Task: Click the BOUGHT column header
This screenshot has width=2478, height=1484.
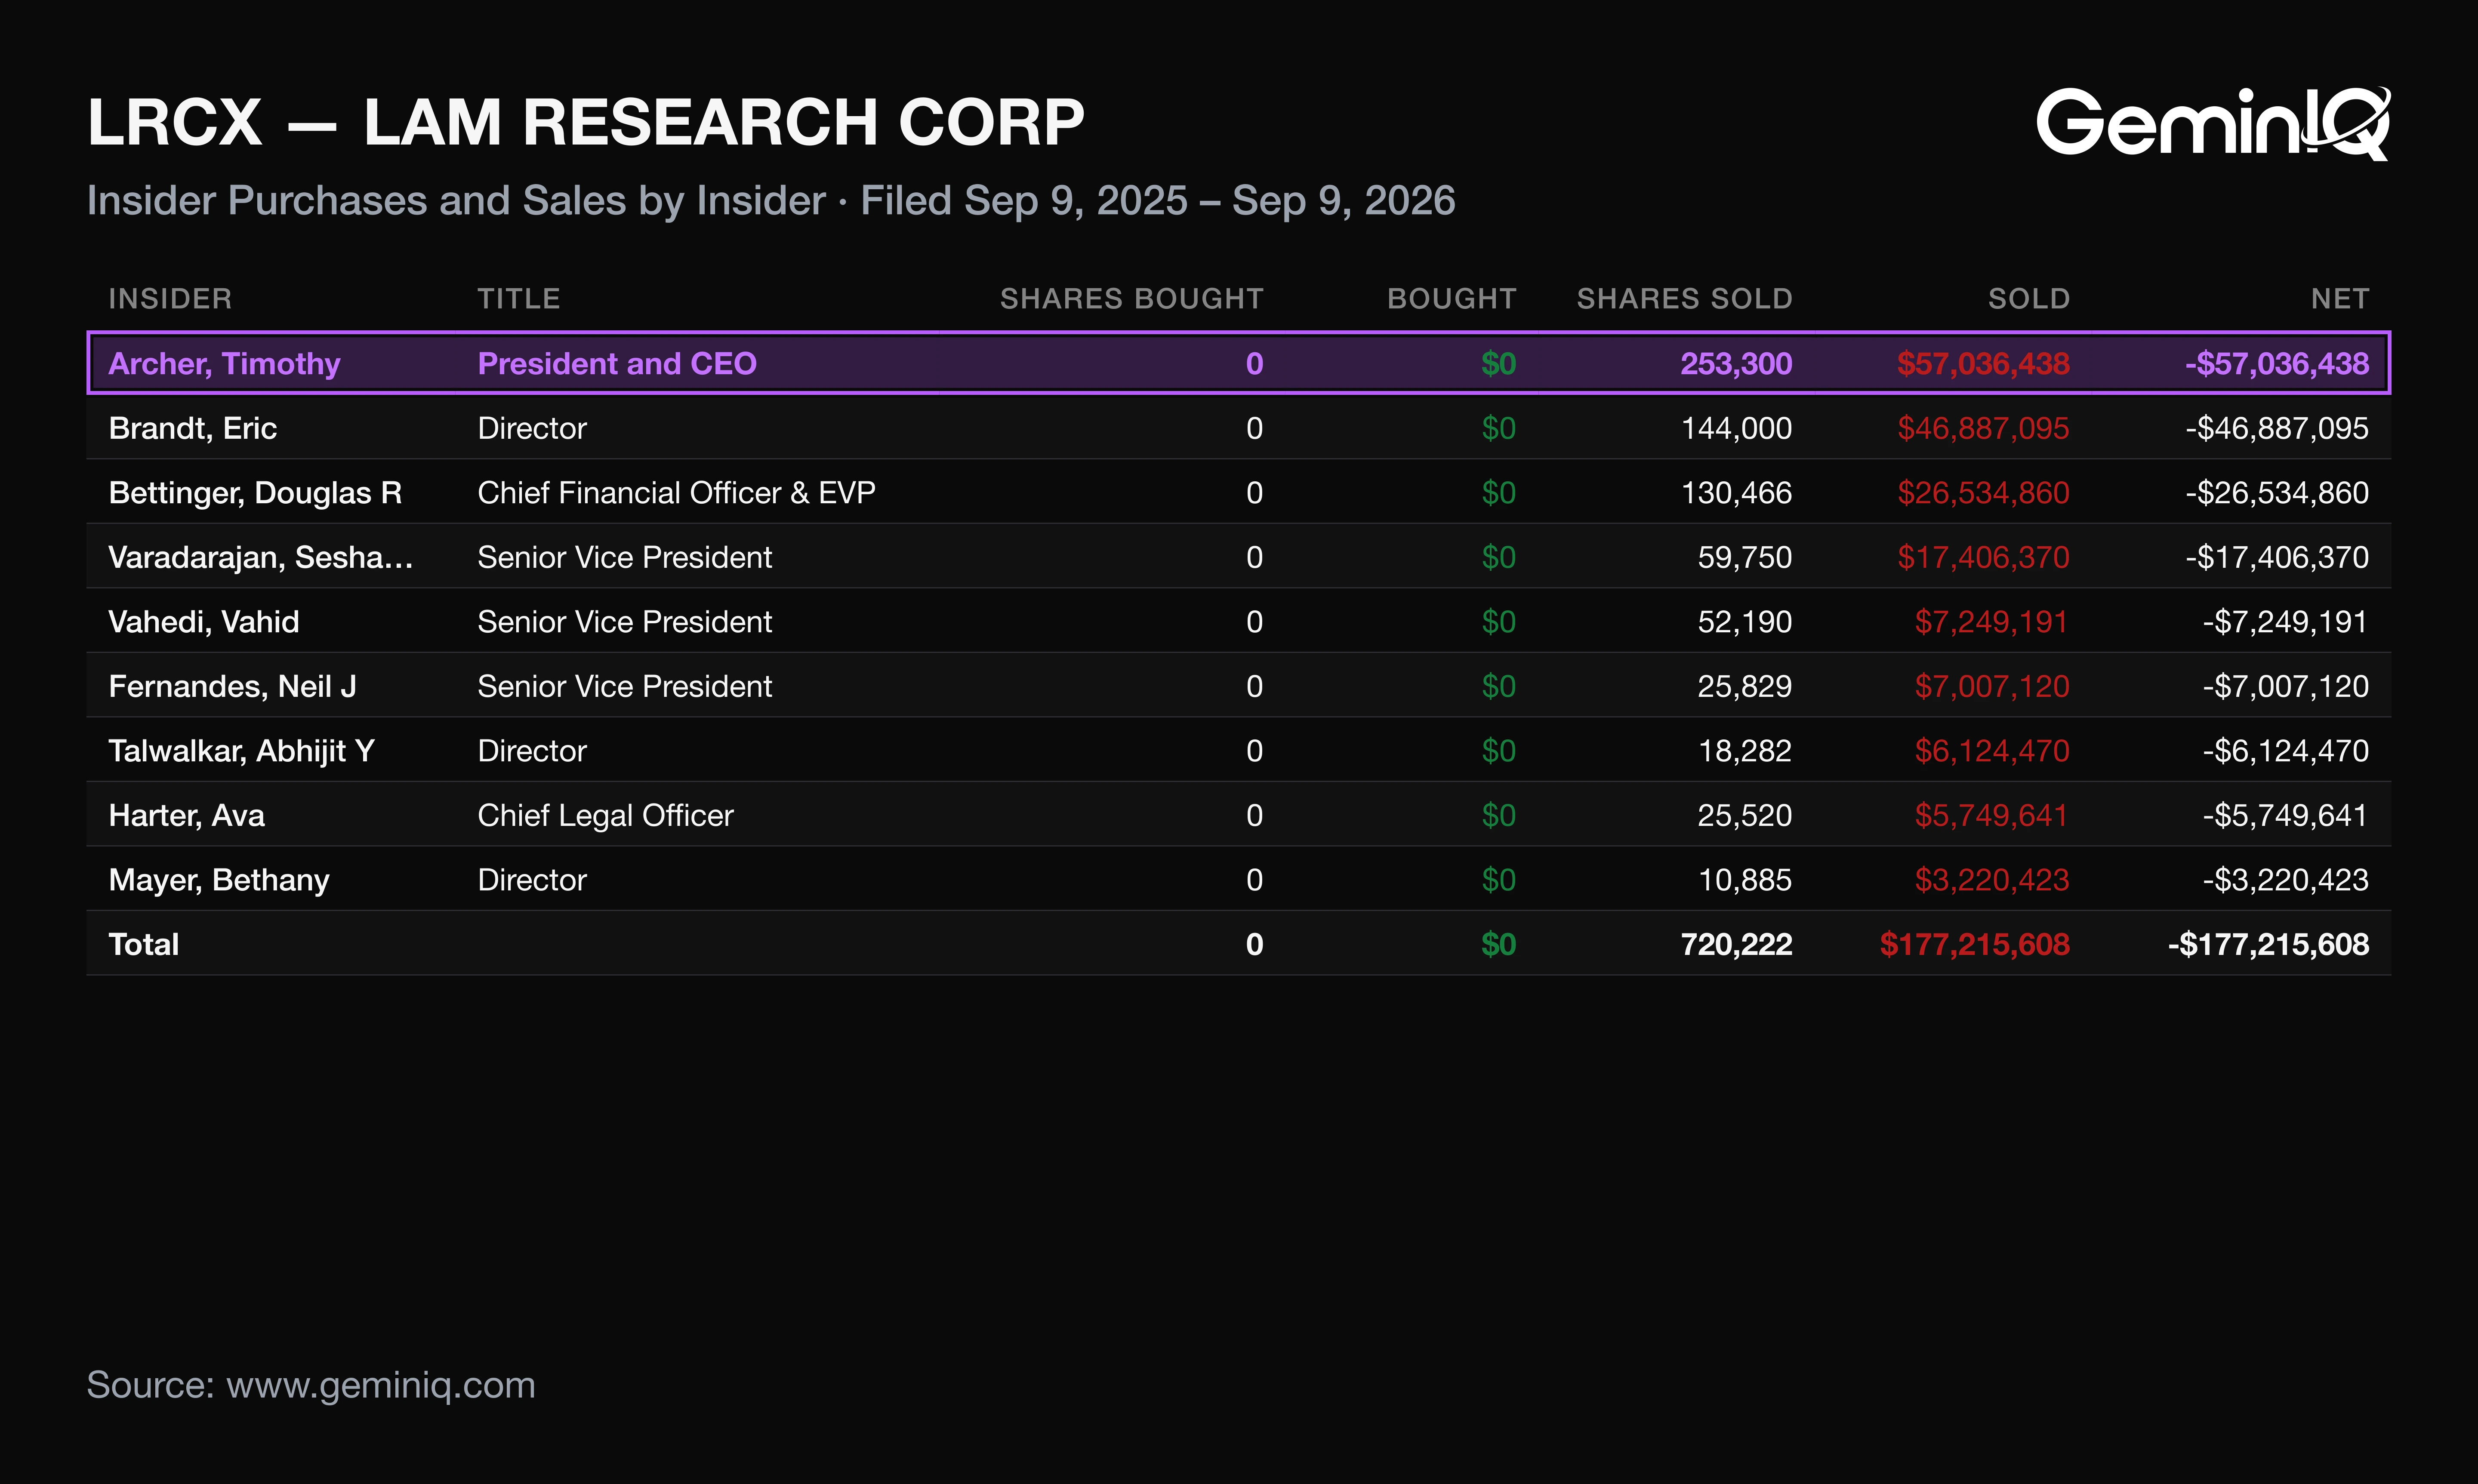Action: point(1451,298)
